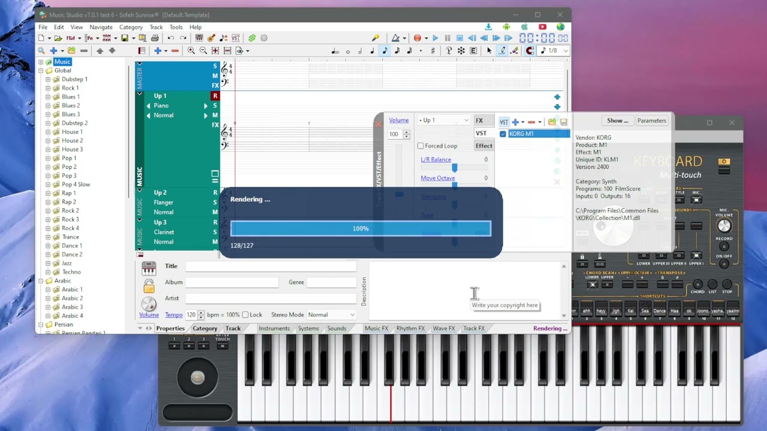Image resolution: width=767 pixels, height=431 pixels.
Task: Click the metronome icon
Action: pos(395,38)
